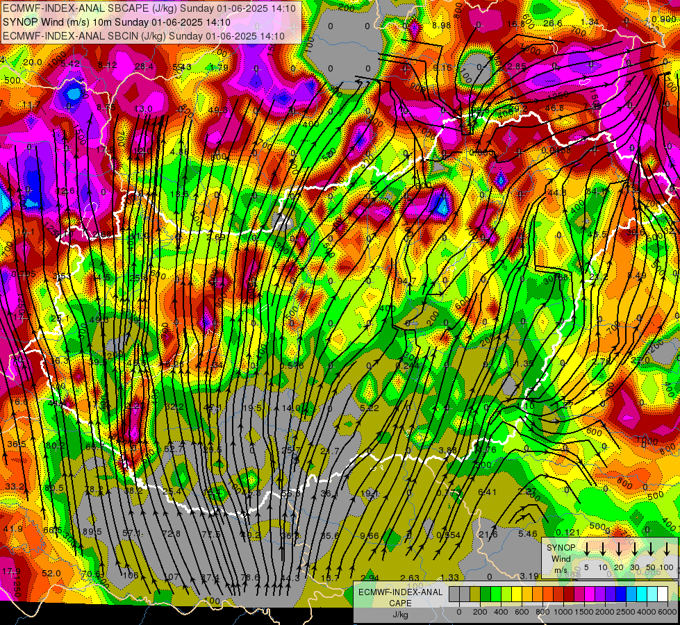
Task: Click the station value 25.4
Action: point(172,492)
